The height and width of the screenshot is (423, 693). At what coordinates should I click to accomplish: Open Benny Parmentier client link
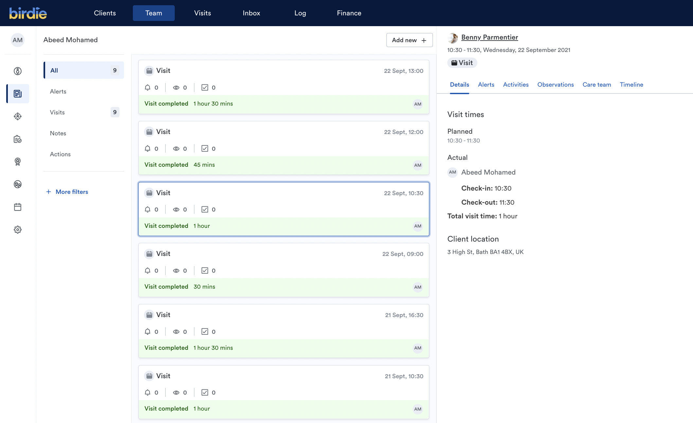489,37
